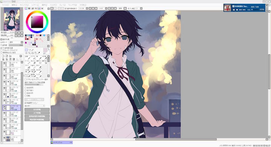Toggle the color wheel panel icon
Viewport: 271px width, 147px height.
26,8
